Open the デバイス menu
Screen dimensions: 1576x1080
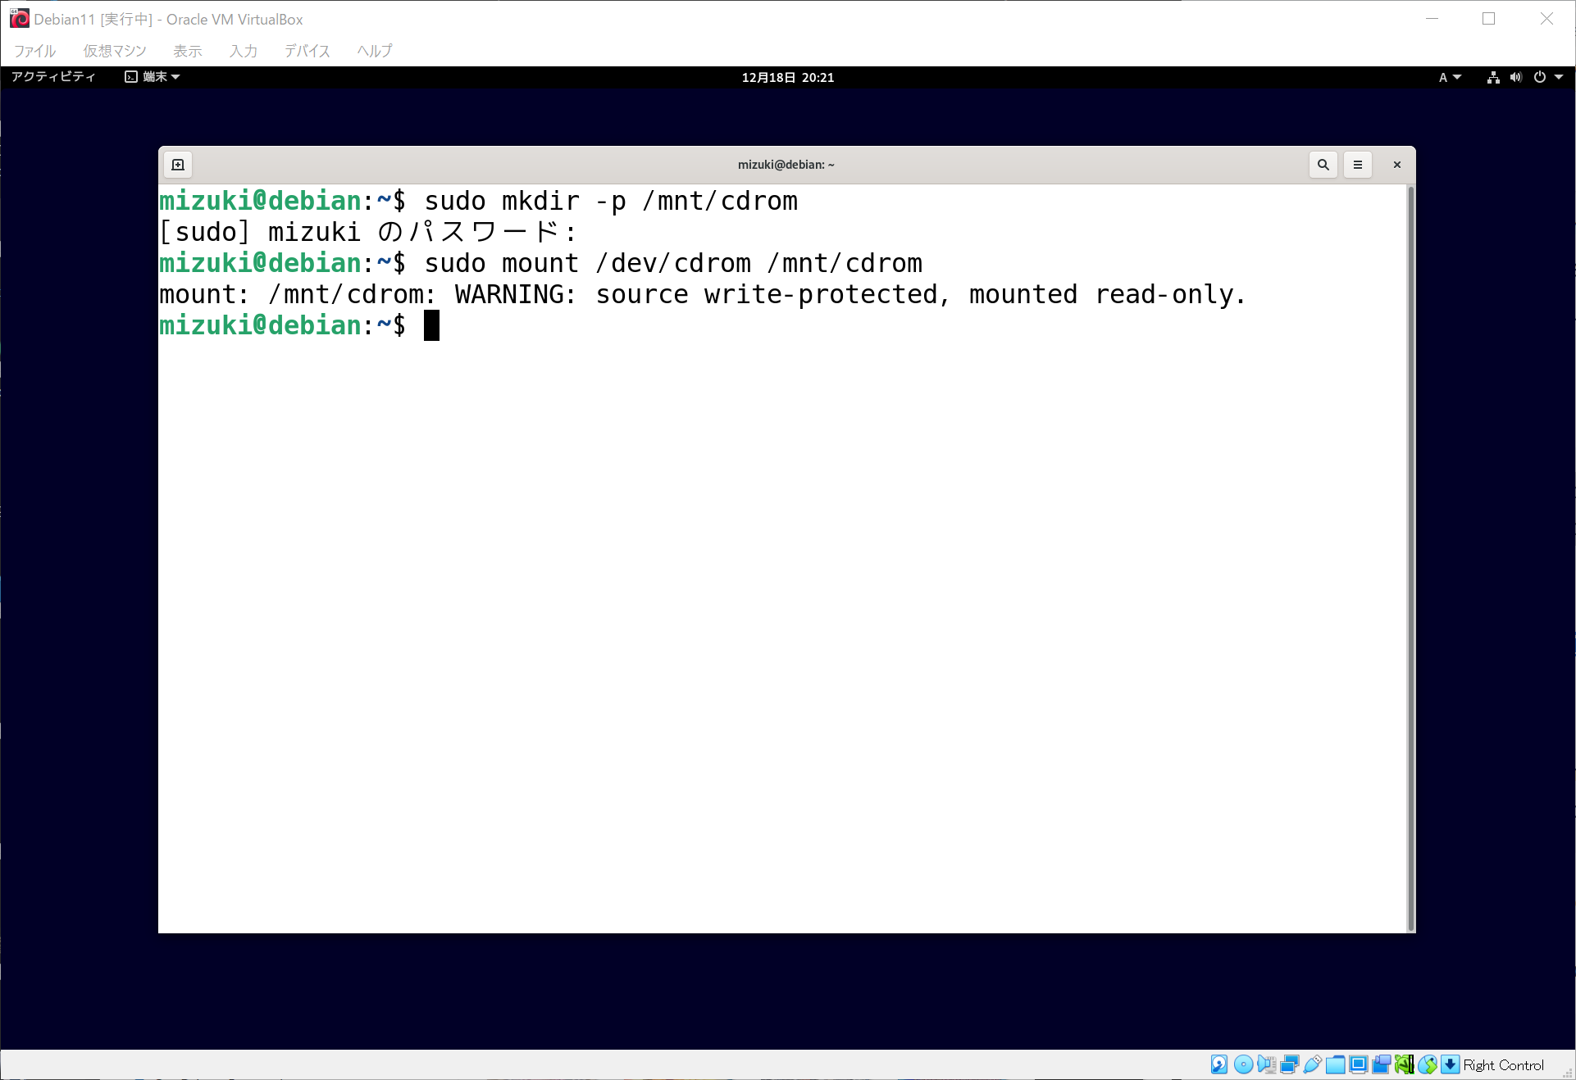pos(307,51)
